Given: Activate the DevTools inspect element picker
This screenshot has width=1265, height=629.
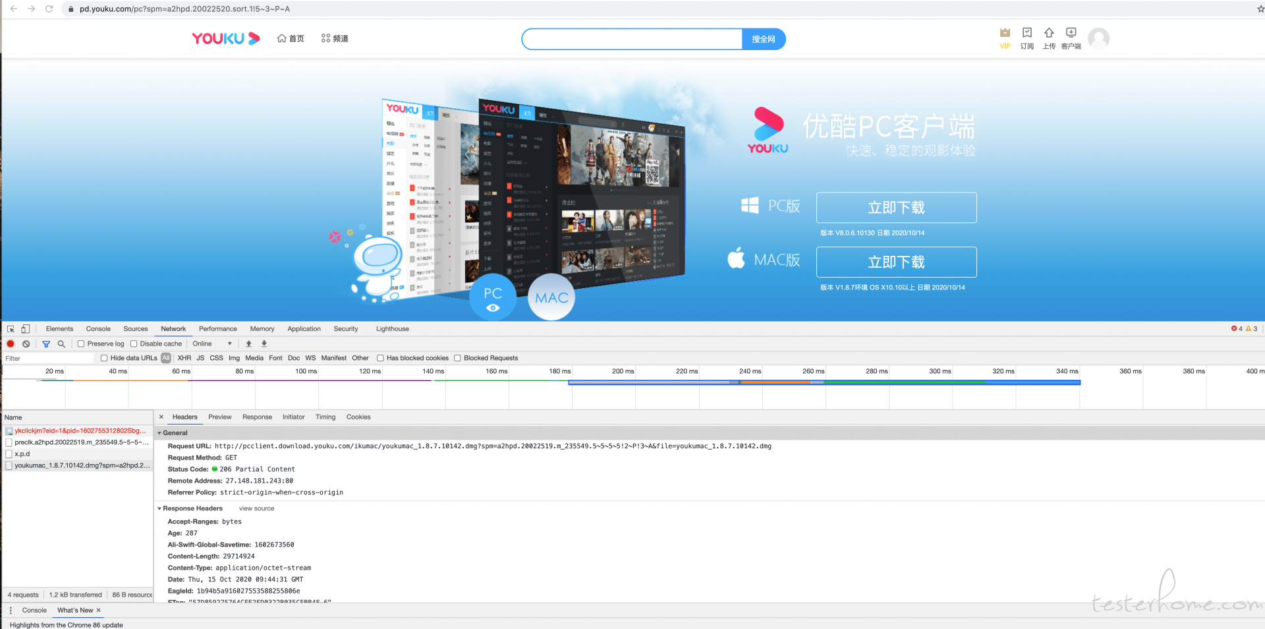Looking at the screenshot, I should pyautogui.click(x=11, y=328).
